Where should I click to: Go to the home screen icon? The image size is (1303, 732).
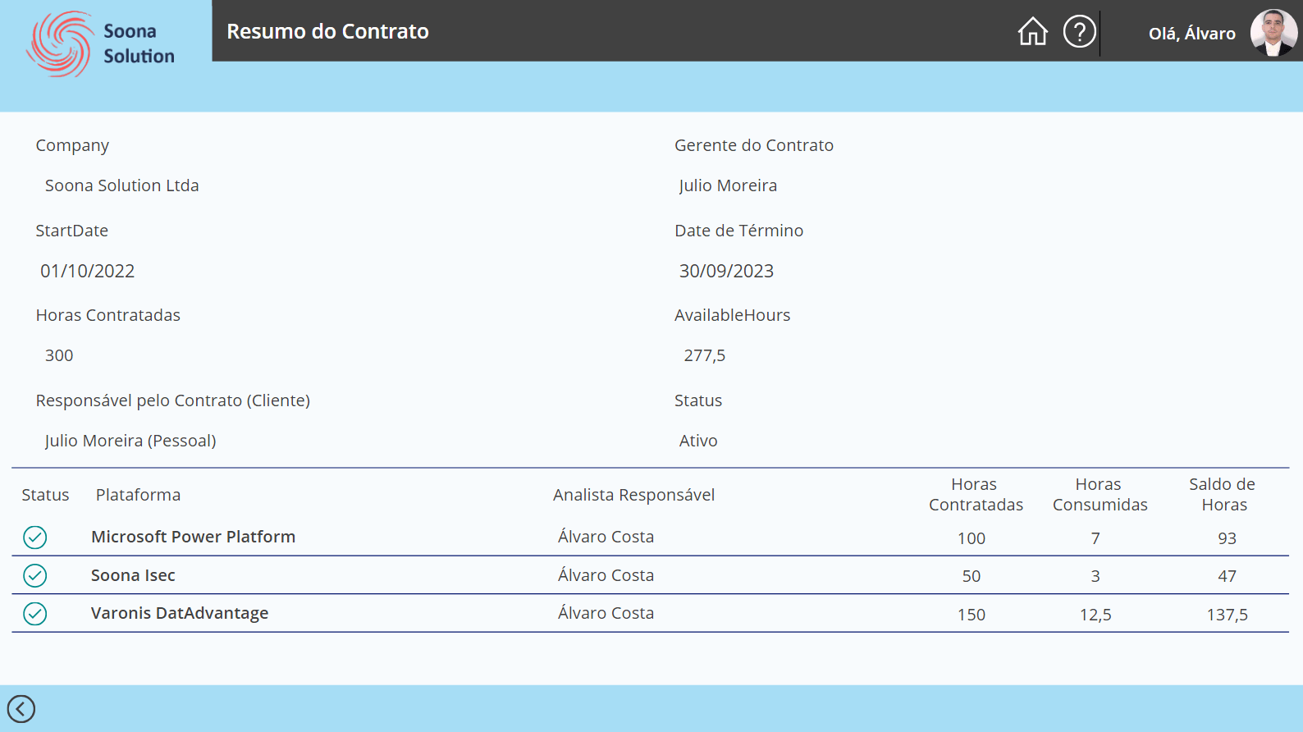pos(1032,31)
